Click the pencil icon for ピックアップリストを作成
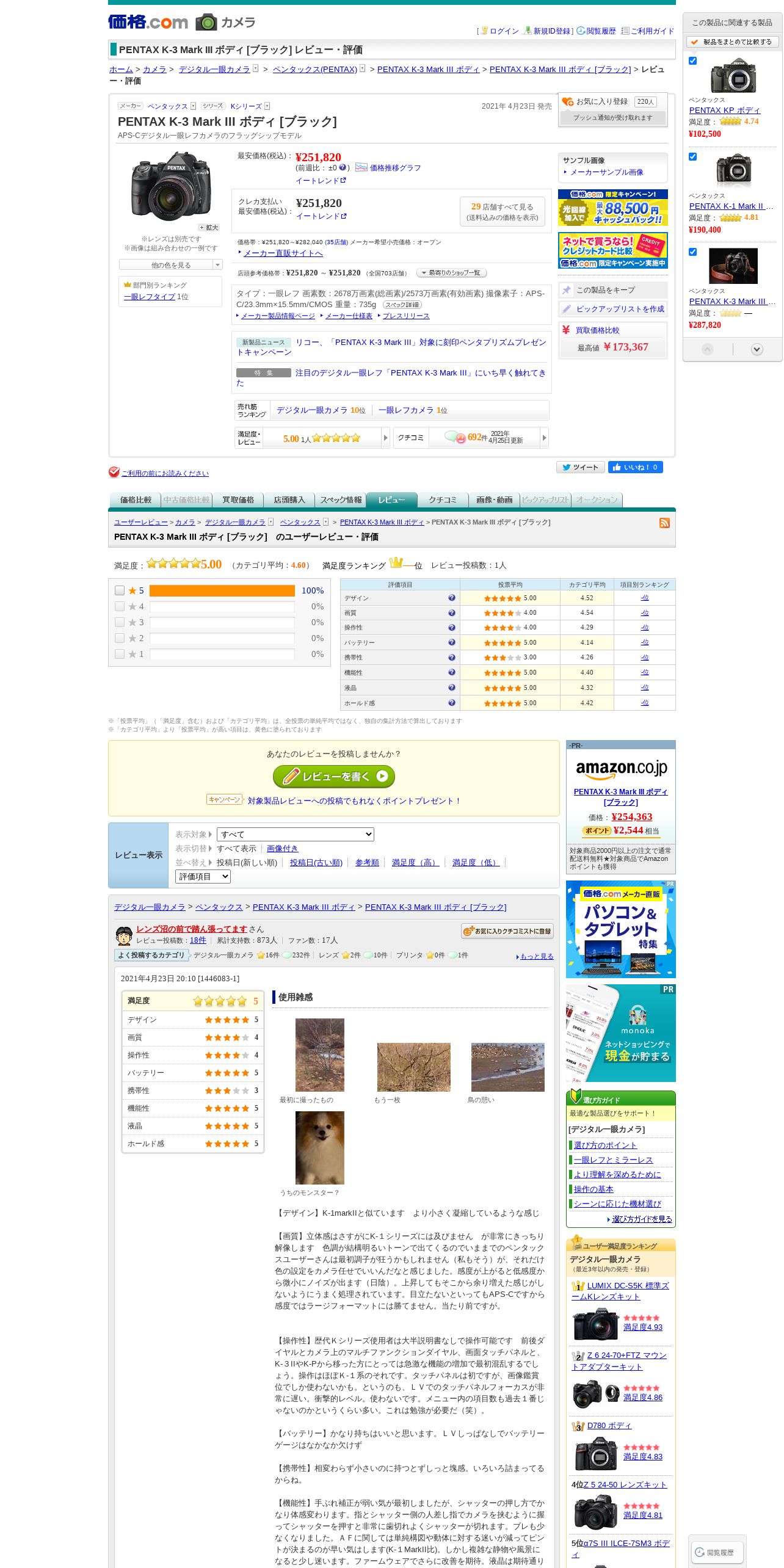Image resolution: width=784 pixels, height=1568 pixels. point(567,309)
